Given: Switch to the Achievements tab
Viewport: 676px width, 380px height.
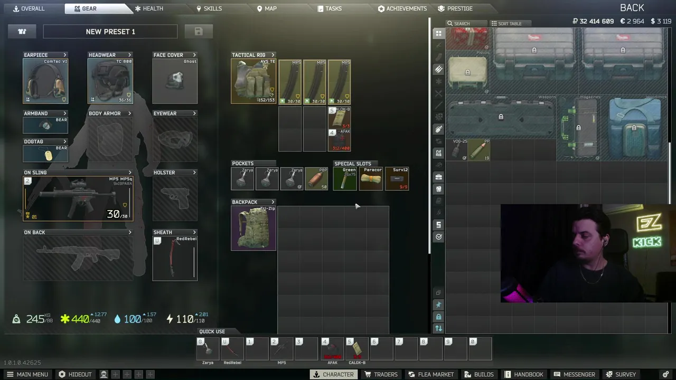Looking at the screenshot, I should pyautogui.click(x=402, y=8).
